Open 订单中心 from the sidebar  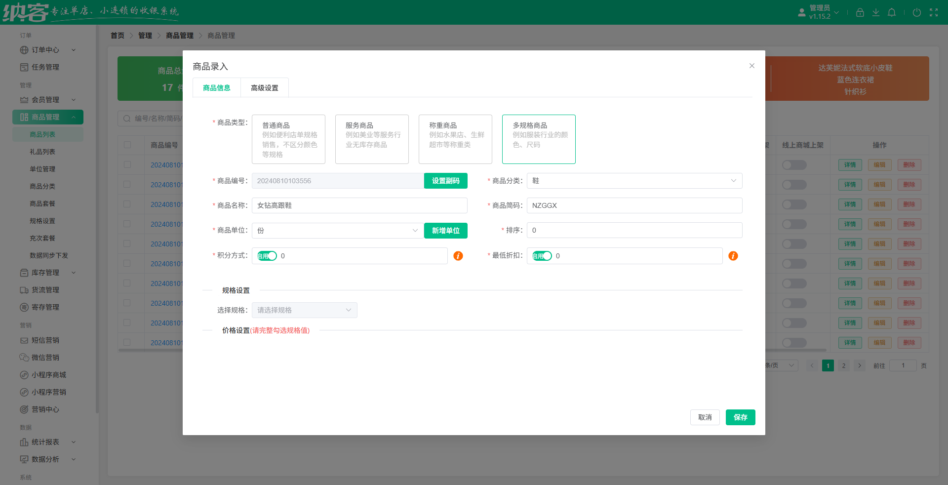tap(44, 49)
